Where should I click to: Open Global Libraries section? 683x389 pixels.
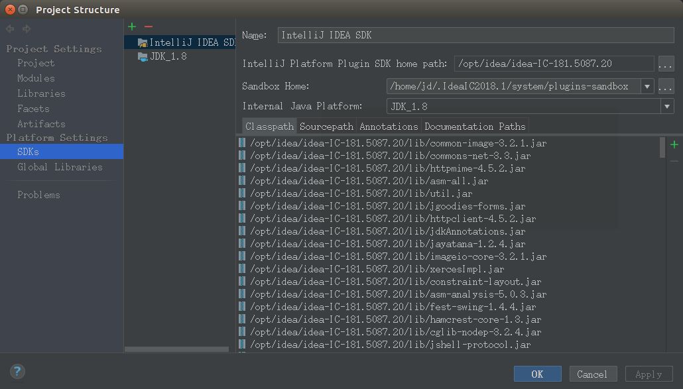point(62,167)
